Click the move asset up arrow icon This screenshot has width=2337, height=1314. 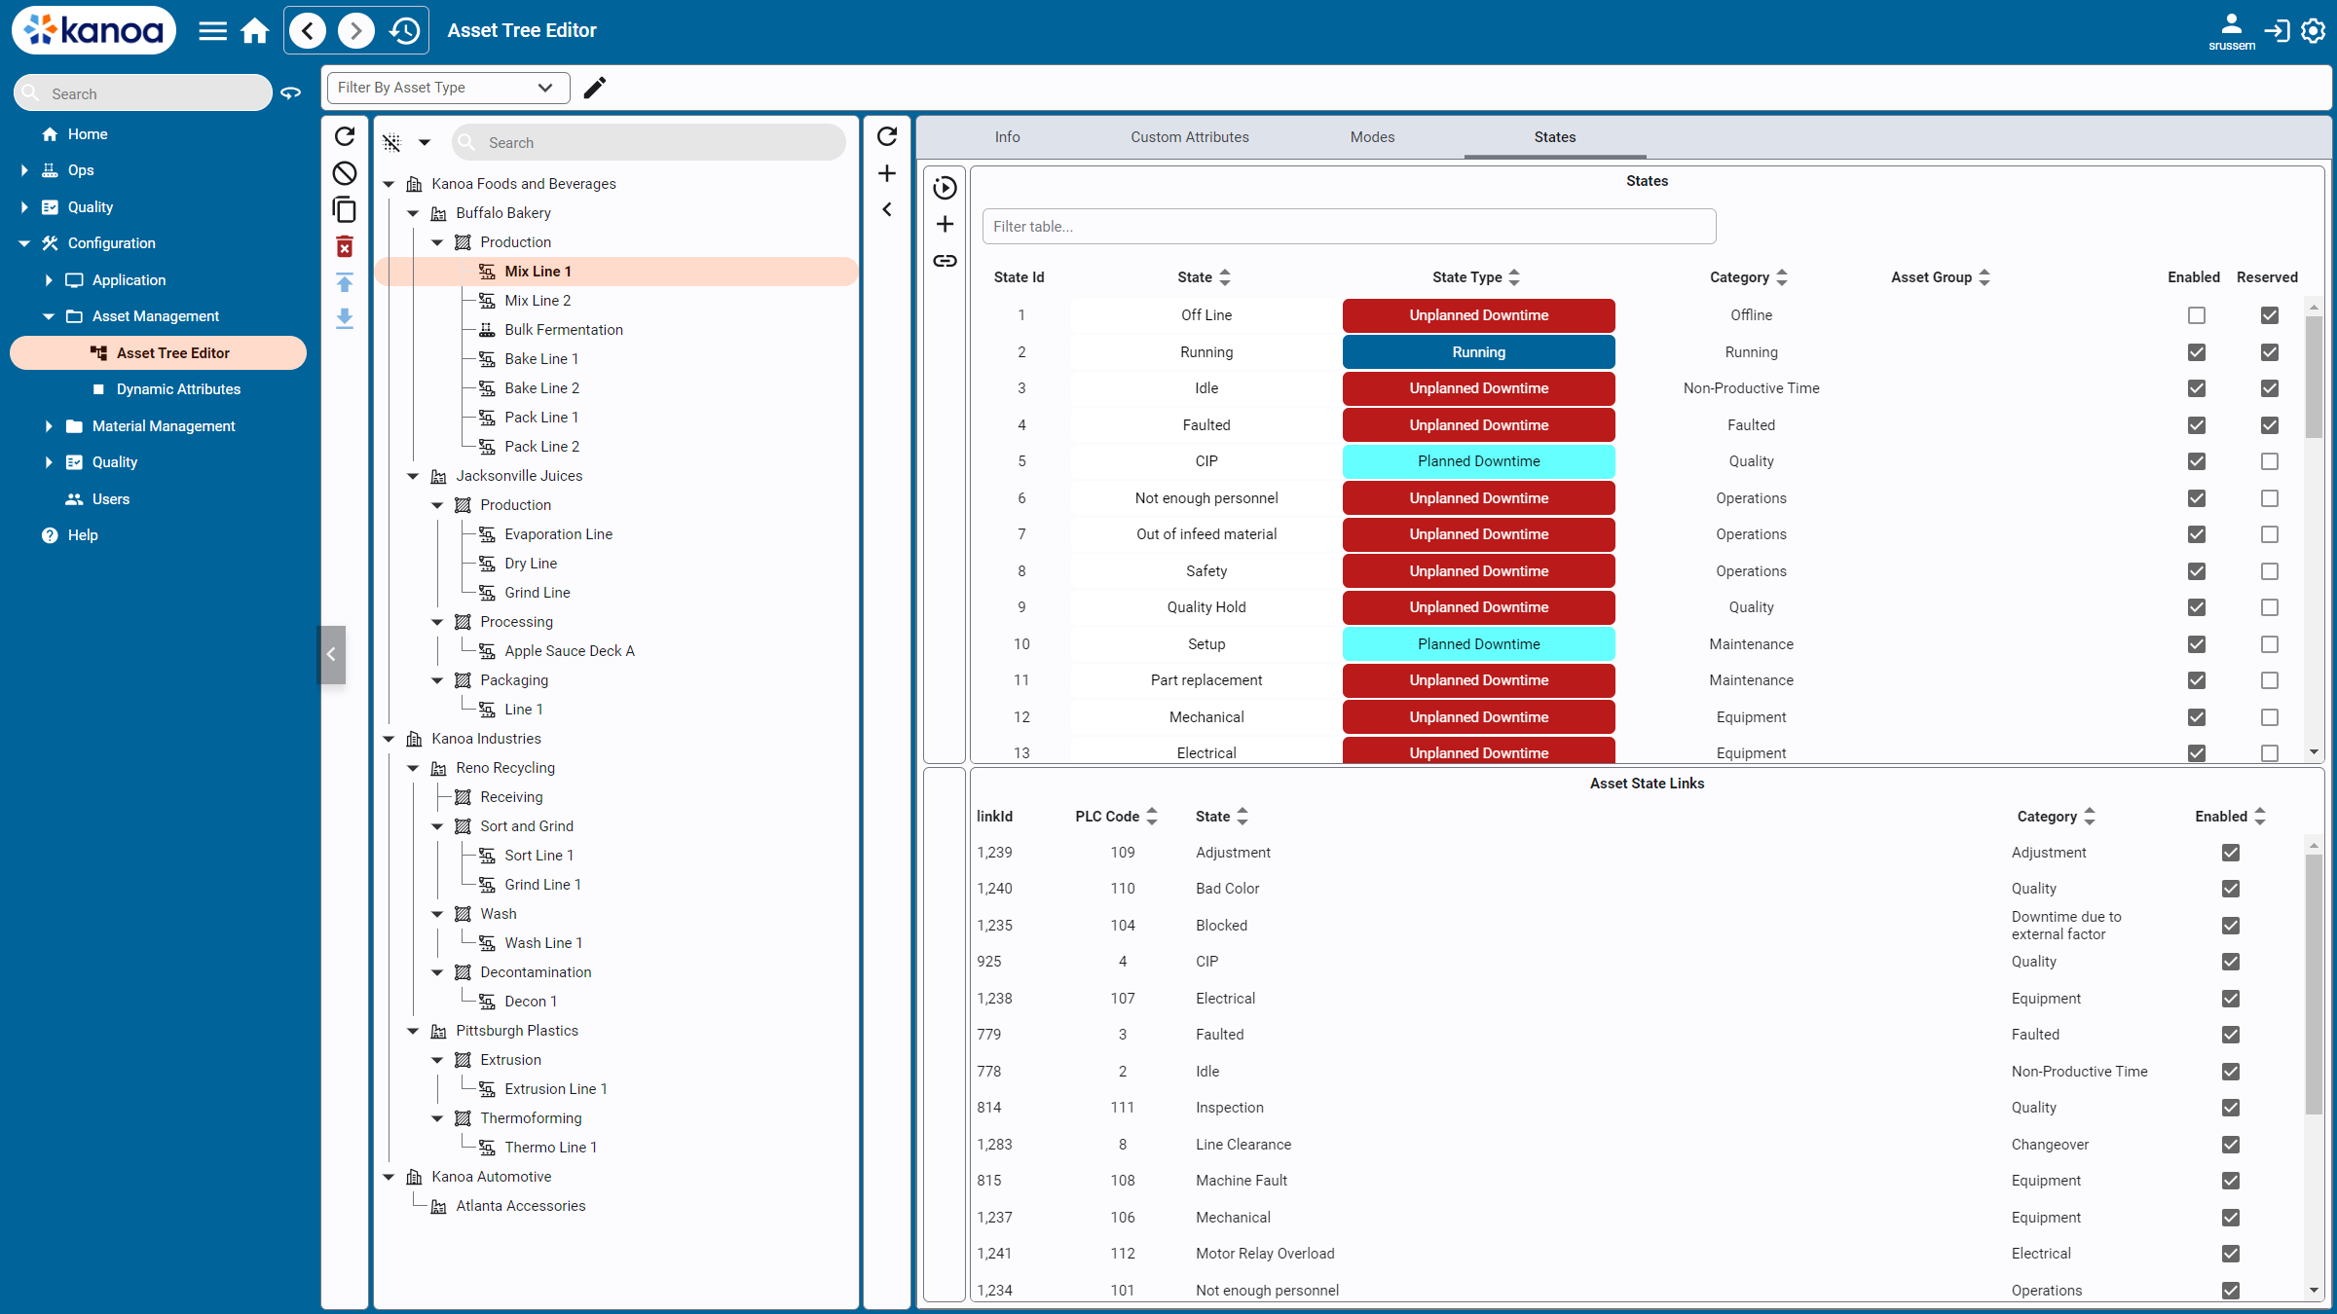pyautogui.click(x=345, y=283)
